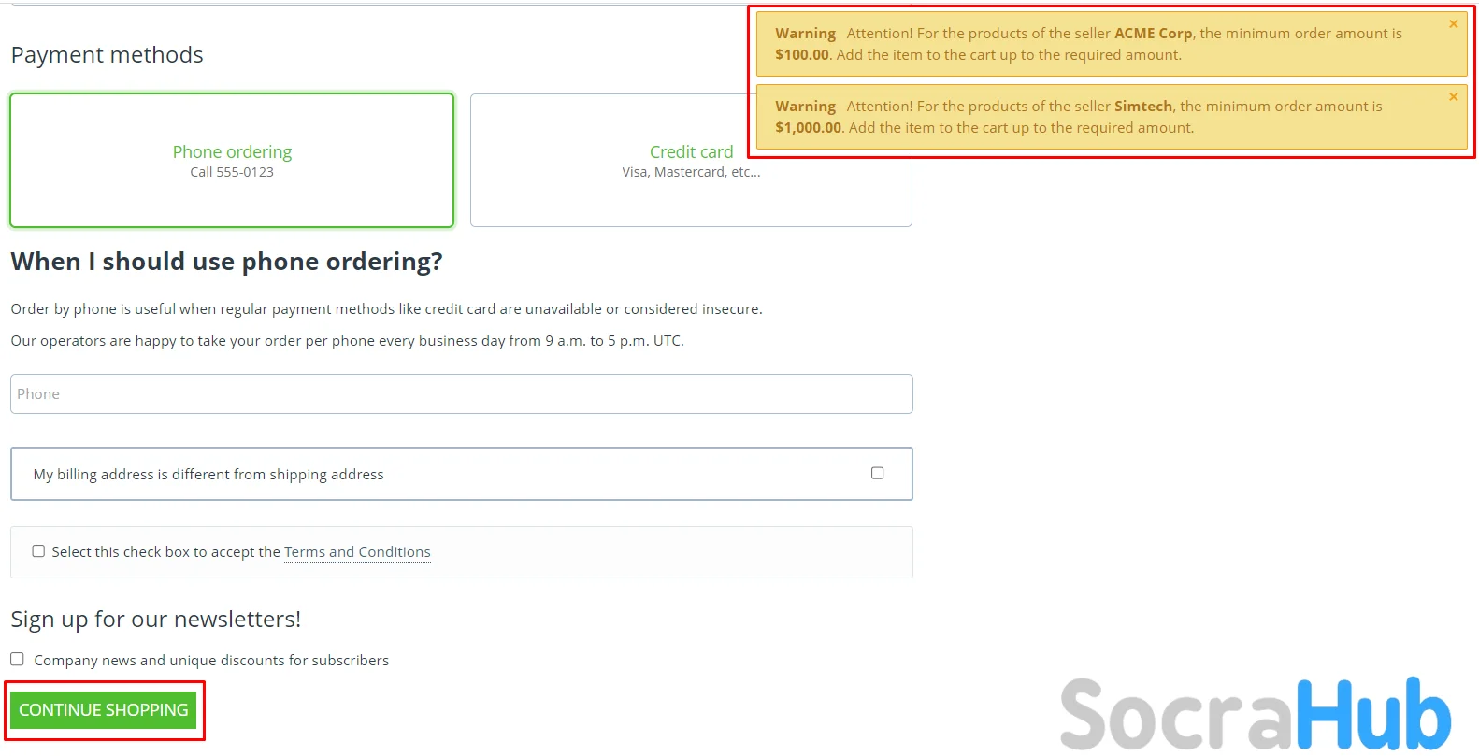Open the Terms and Conditions link
This screenshot has height=756, width=1479.
pyautogui.click(x=357, y=552)
